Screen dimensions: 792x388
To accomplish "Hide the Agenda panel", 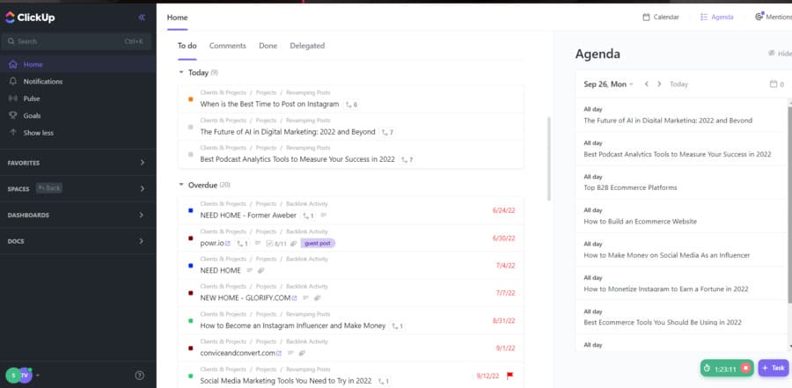I will pos(778,54).
